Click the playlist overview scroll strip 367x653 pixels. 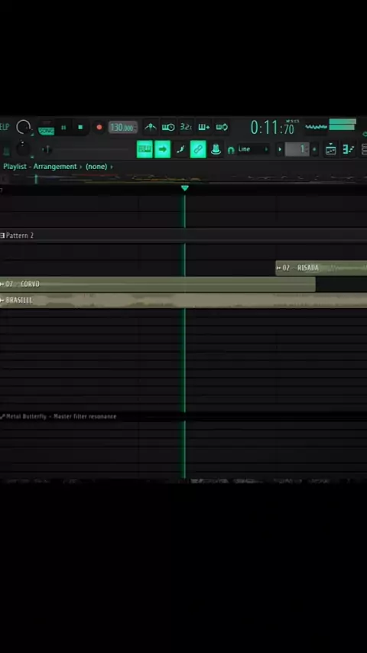pos(183,179)
